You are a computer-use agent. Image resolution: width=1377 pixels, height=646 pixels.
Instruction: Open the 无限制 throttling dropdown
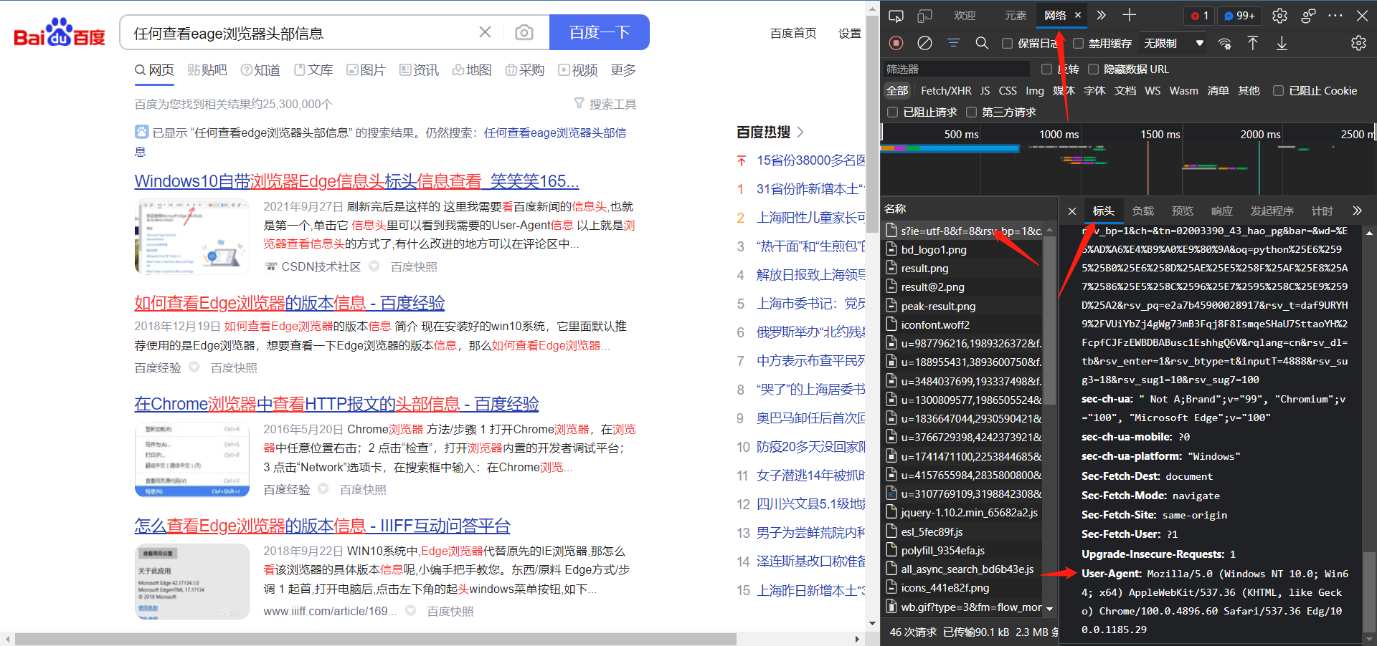[x=1173, y=44]
